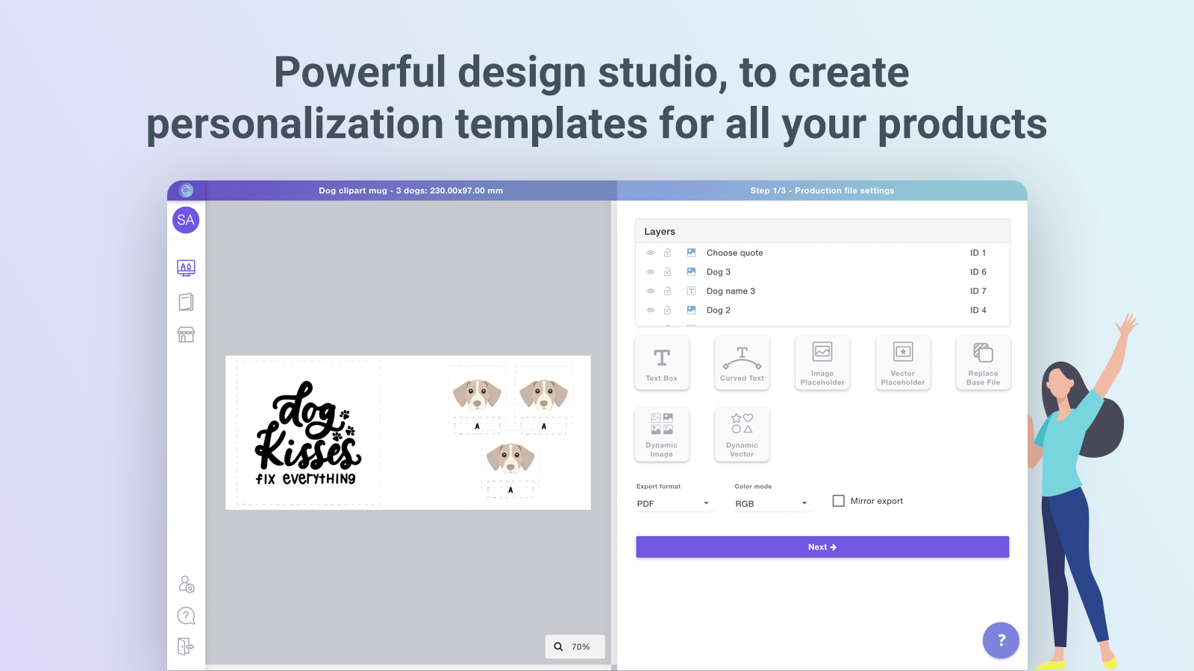The image size is (1194, 671).
Task: Select the Dynamic Vector tool
Action: [742, 435]
